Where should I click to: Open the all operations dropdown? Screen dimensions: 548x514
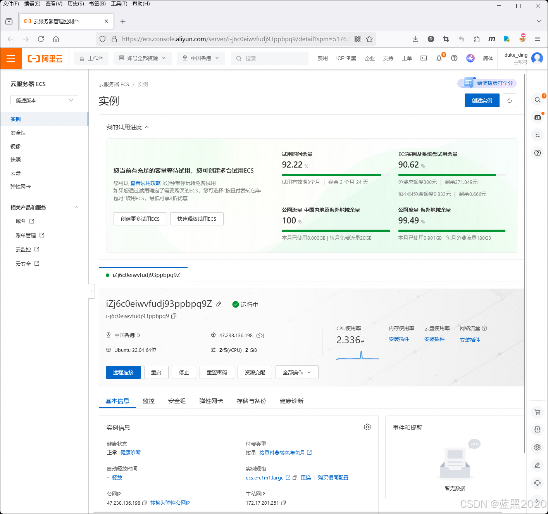click(x=297, y=372)
